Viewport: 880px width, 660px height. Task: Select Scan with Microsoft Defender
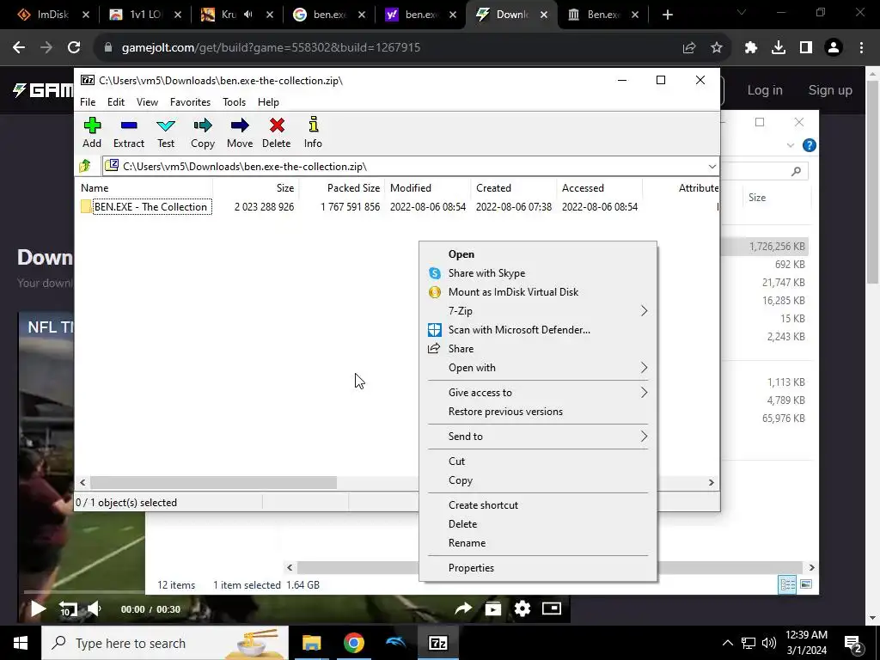point(538,330)
